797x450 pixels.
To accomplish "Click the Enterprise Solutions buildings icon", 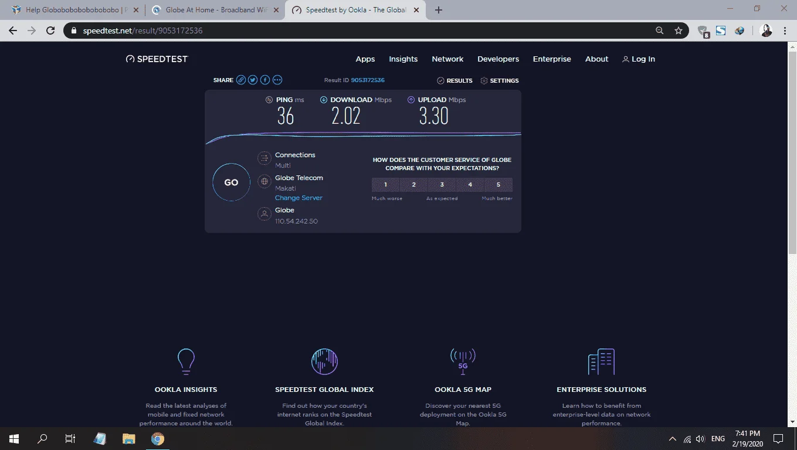I will click(601, 361).
